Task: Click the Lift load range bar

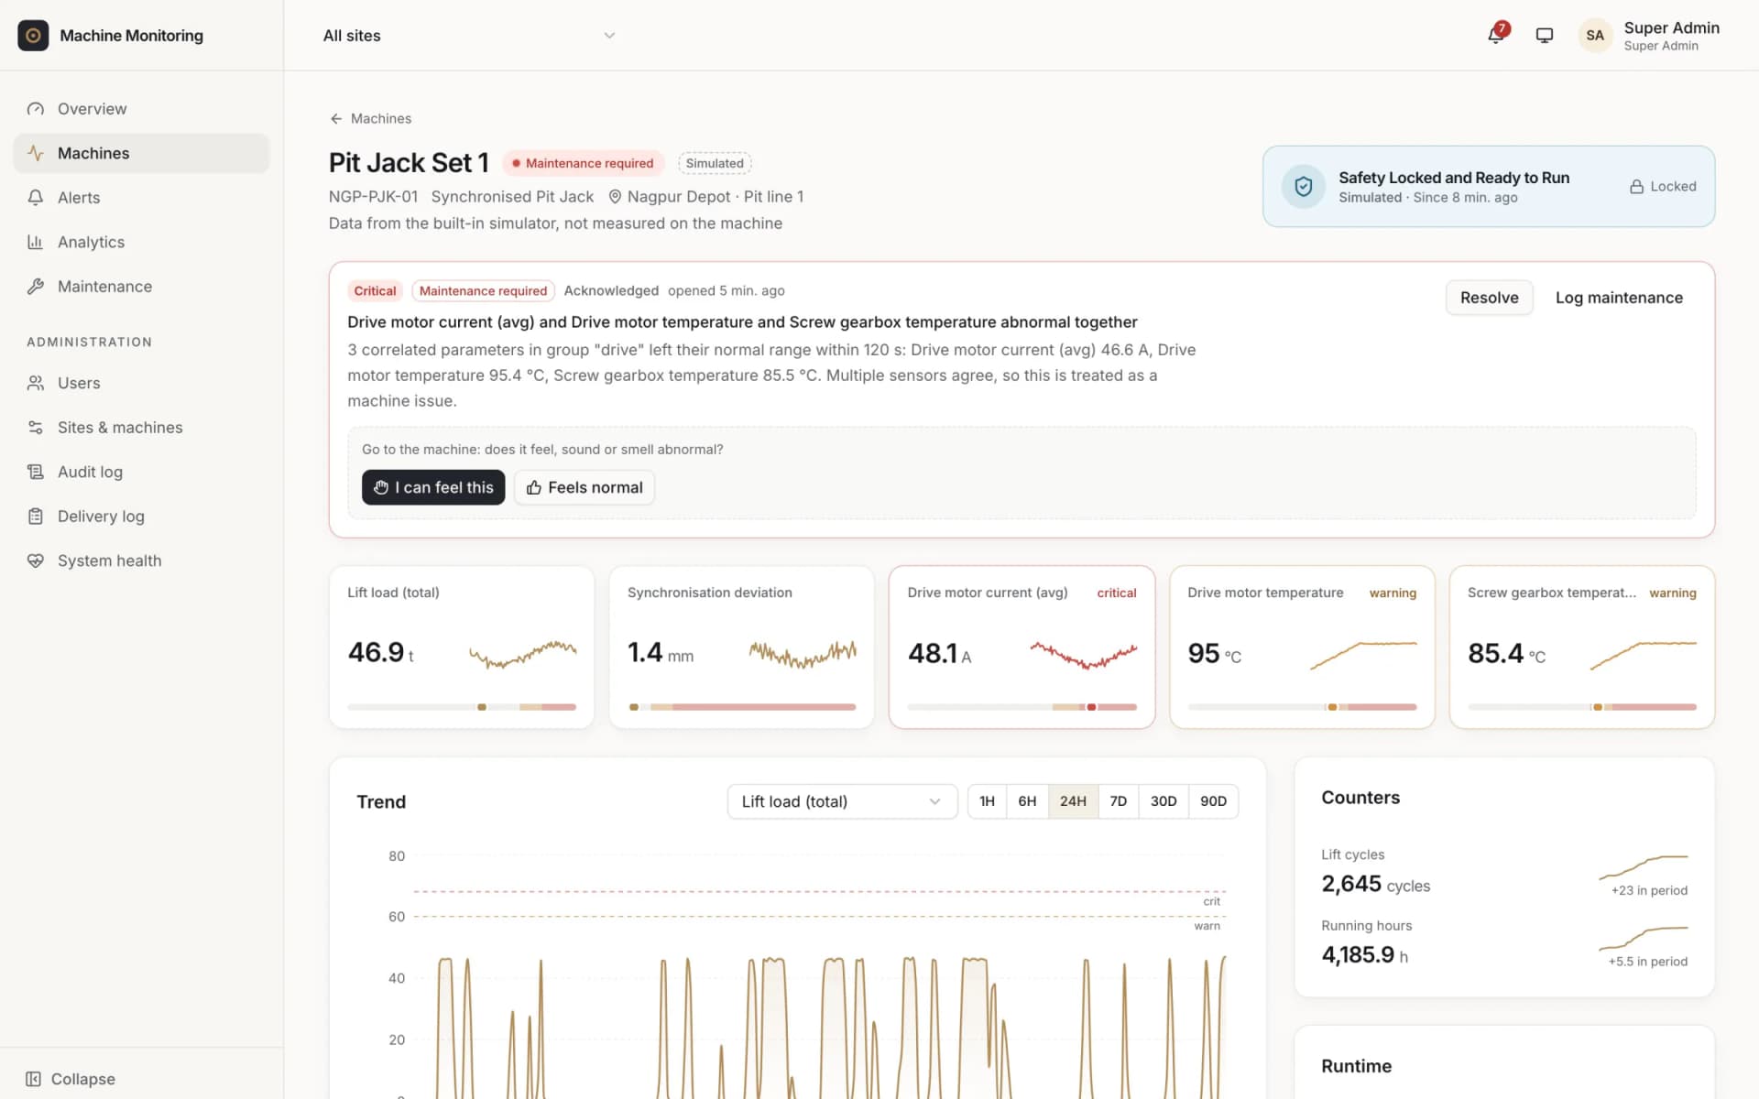Action: 462,707
